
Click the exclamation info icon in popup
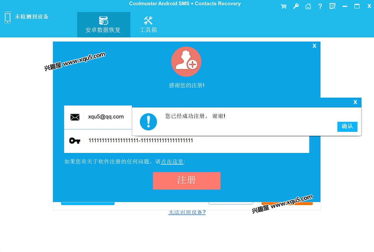click(148, 122)
